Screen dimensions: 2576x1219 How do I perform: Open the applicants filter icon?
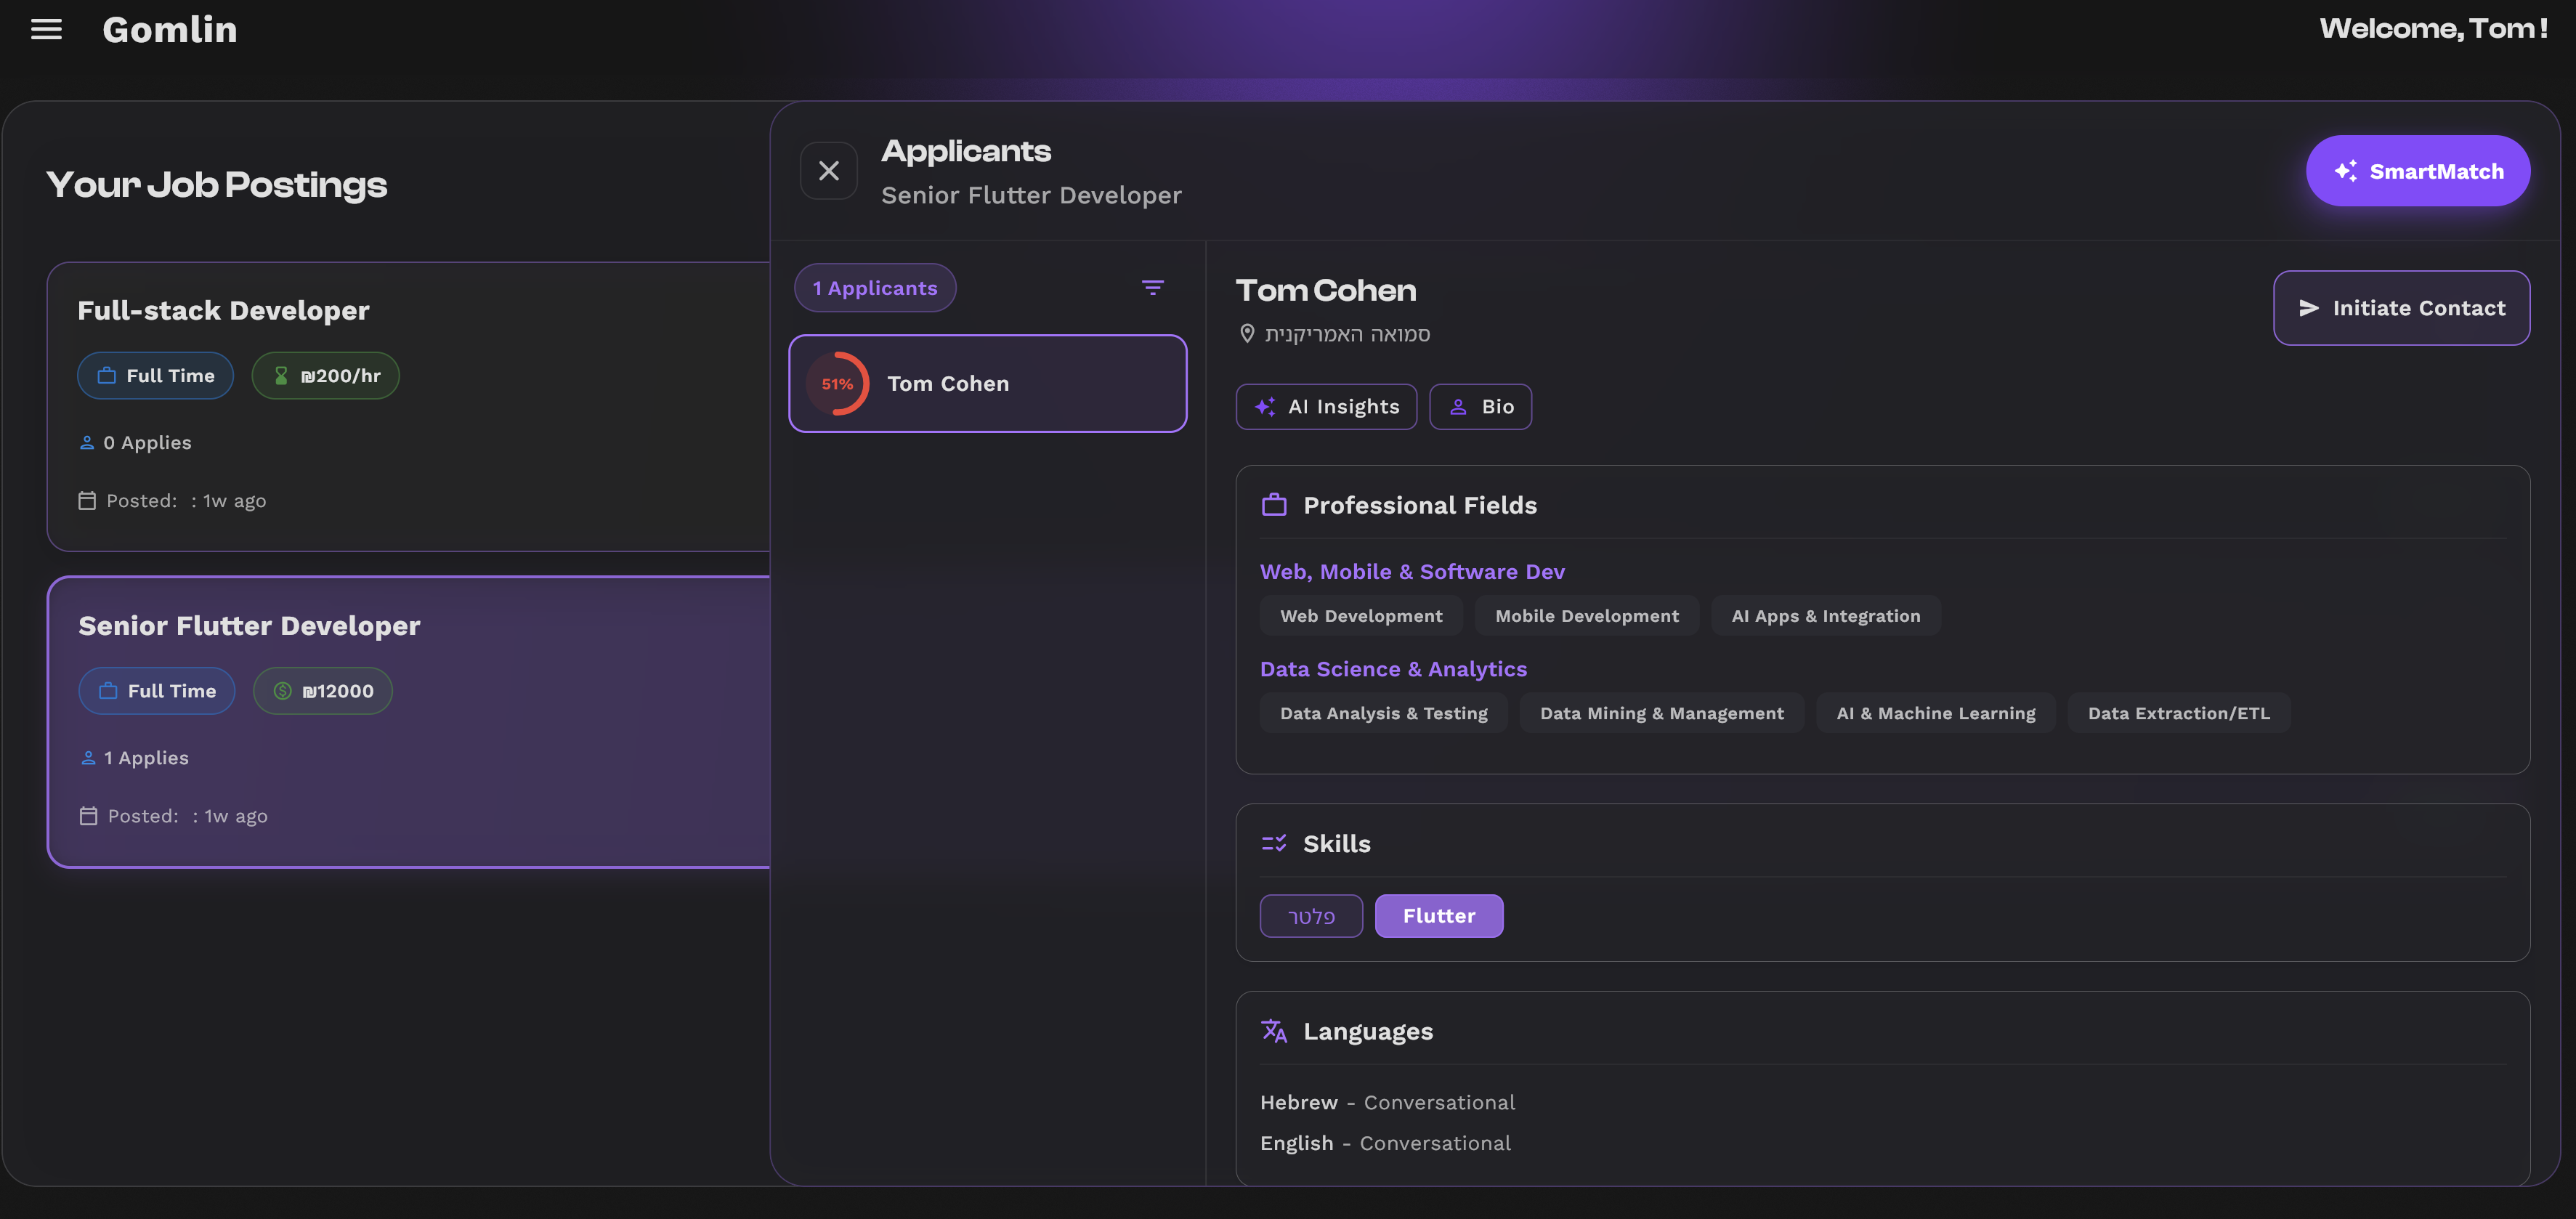tap(1152, 288)
